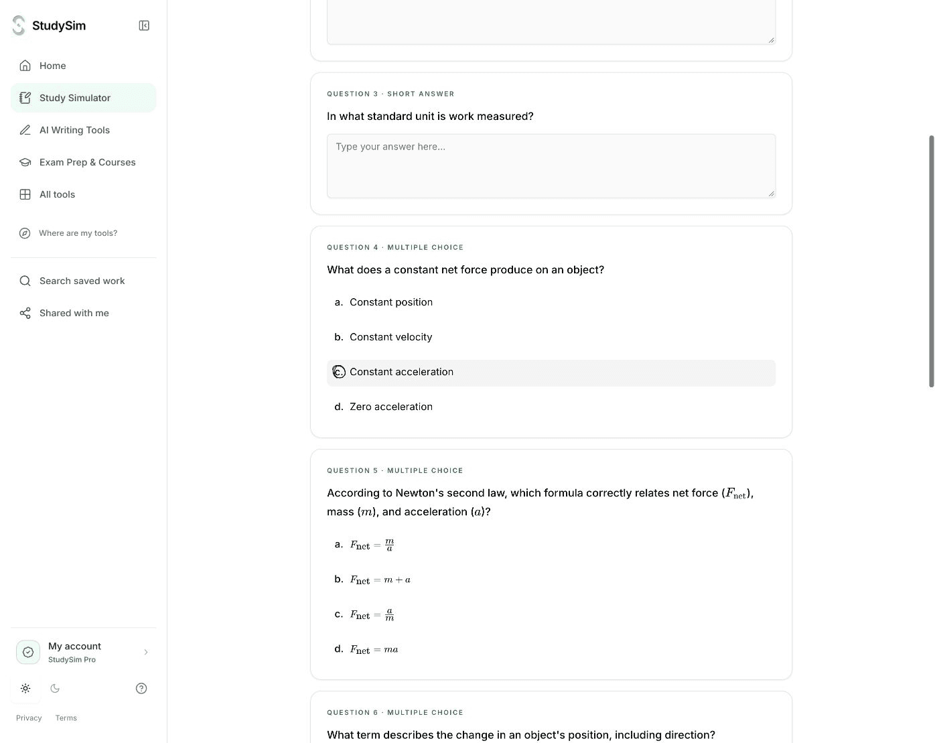Screen dimensions: 935x743
Task: Select answer a. Constant position
Action: tap(551, 302)
